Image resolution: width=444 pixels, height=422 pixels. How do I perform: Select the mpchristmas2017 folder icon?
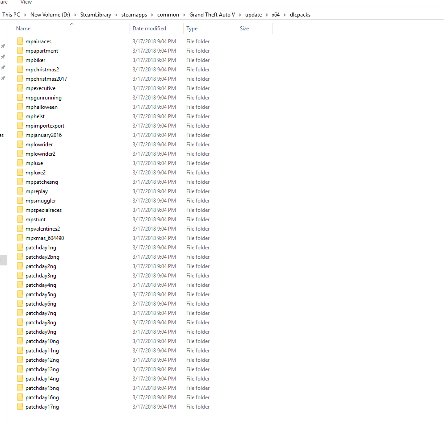20,79
